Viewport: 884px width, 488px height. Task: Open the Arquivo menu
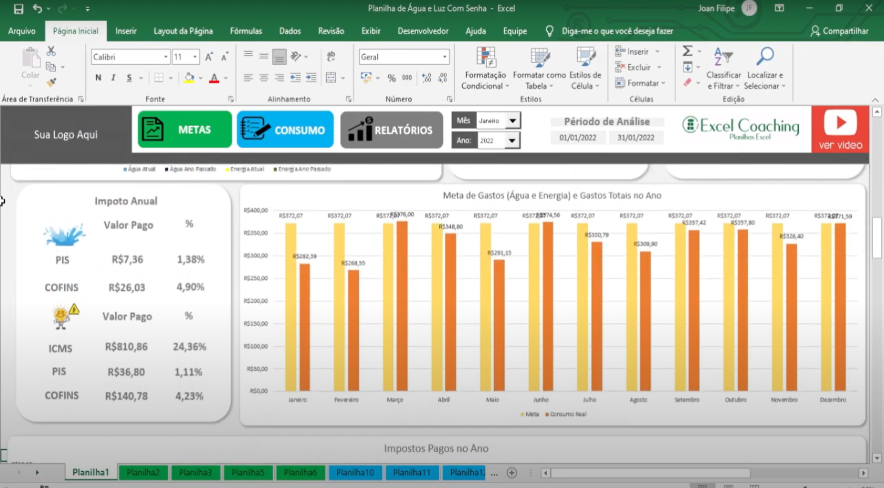(x=22, y=31)
